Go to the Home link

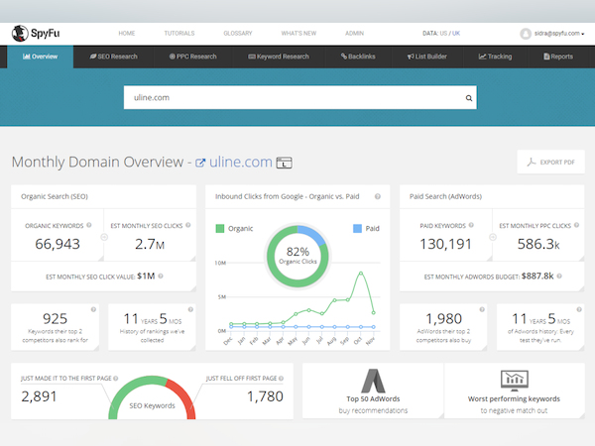(x=126, y=34)
